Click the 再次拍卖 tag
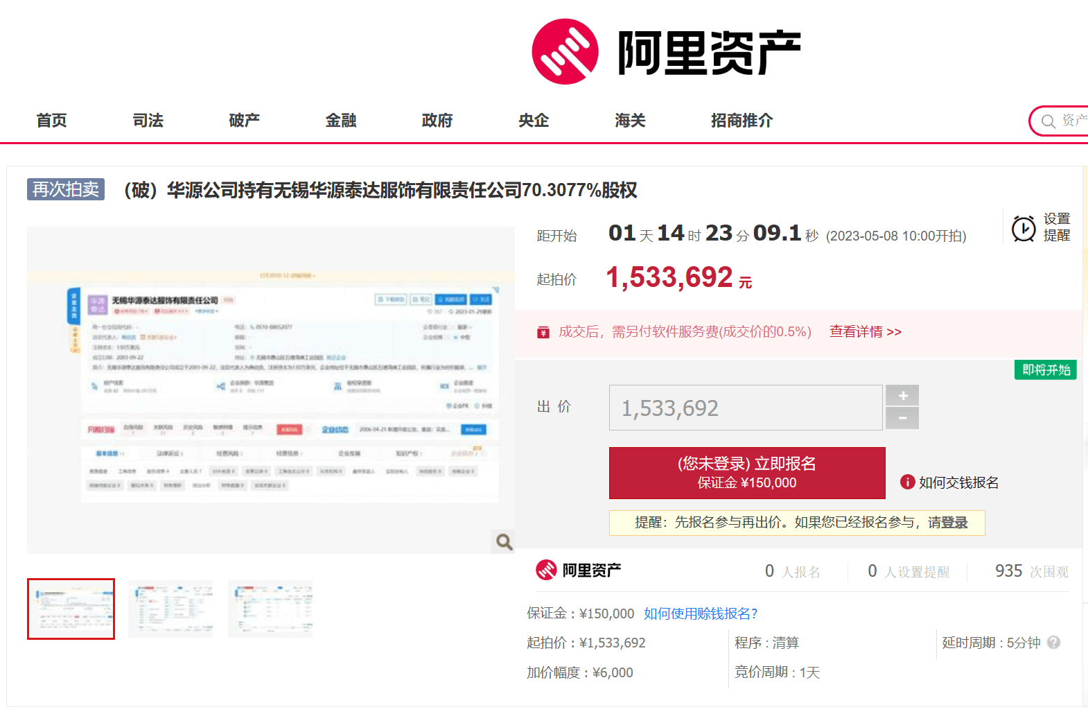Screen dimensions: 1088x714 pyautogui.click(x=66, y=189)
